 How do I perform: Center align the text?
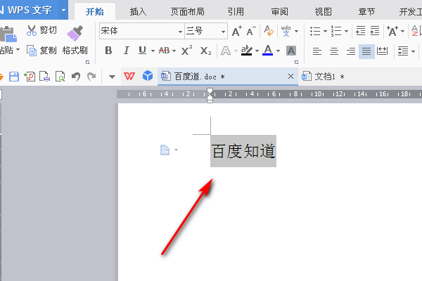point(333,51)
